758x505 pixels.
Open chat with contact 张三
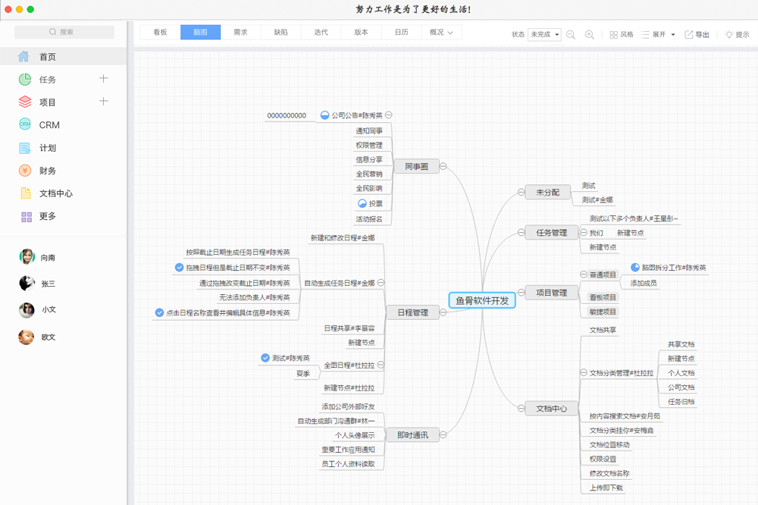(47, 284)
